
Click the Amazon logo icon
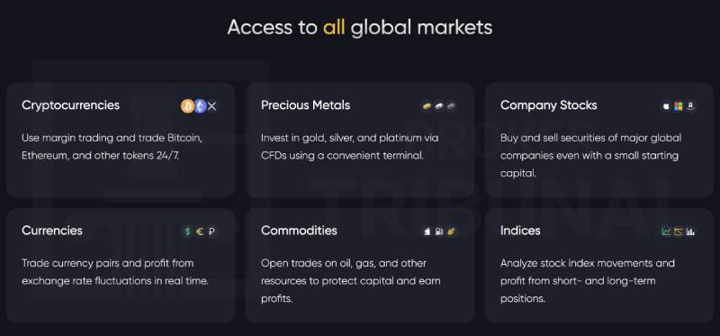pos(690,106)
